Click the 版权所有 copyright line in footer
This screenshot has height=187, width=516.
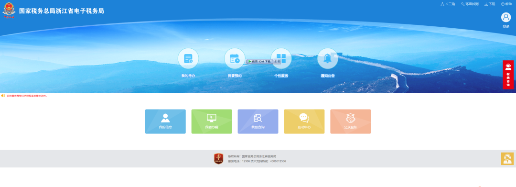pos(252,156)
